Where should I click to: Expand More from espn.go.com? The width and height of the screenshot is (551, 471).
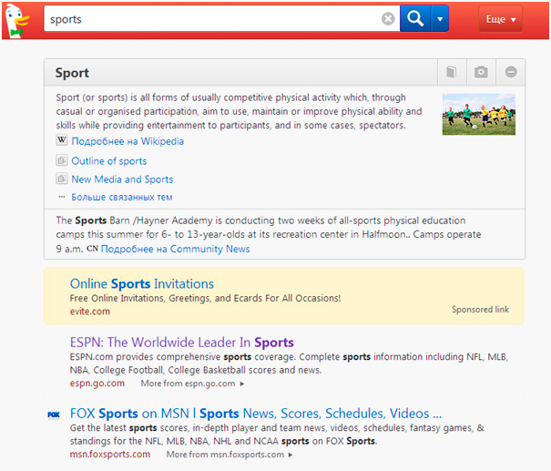192,384
